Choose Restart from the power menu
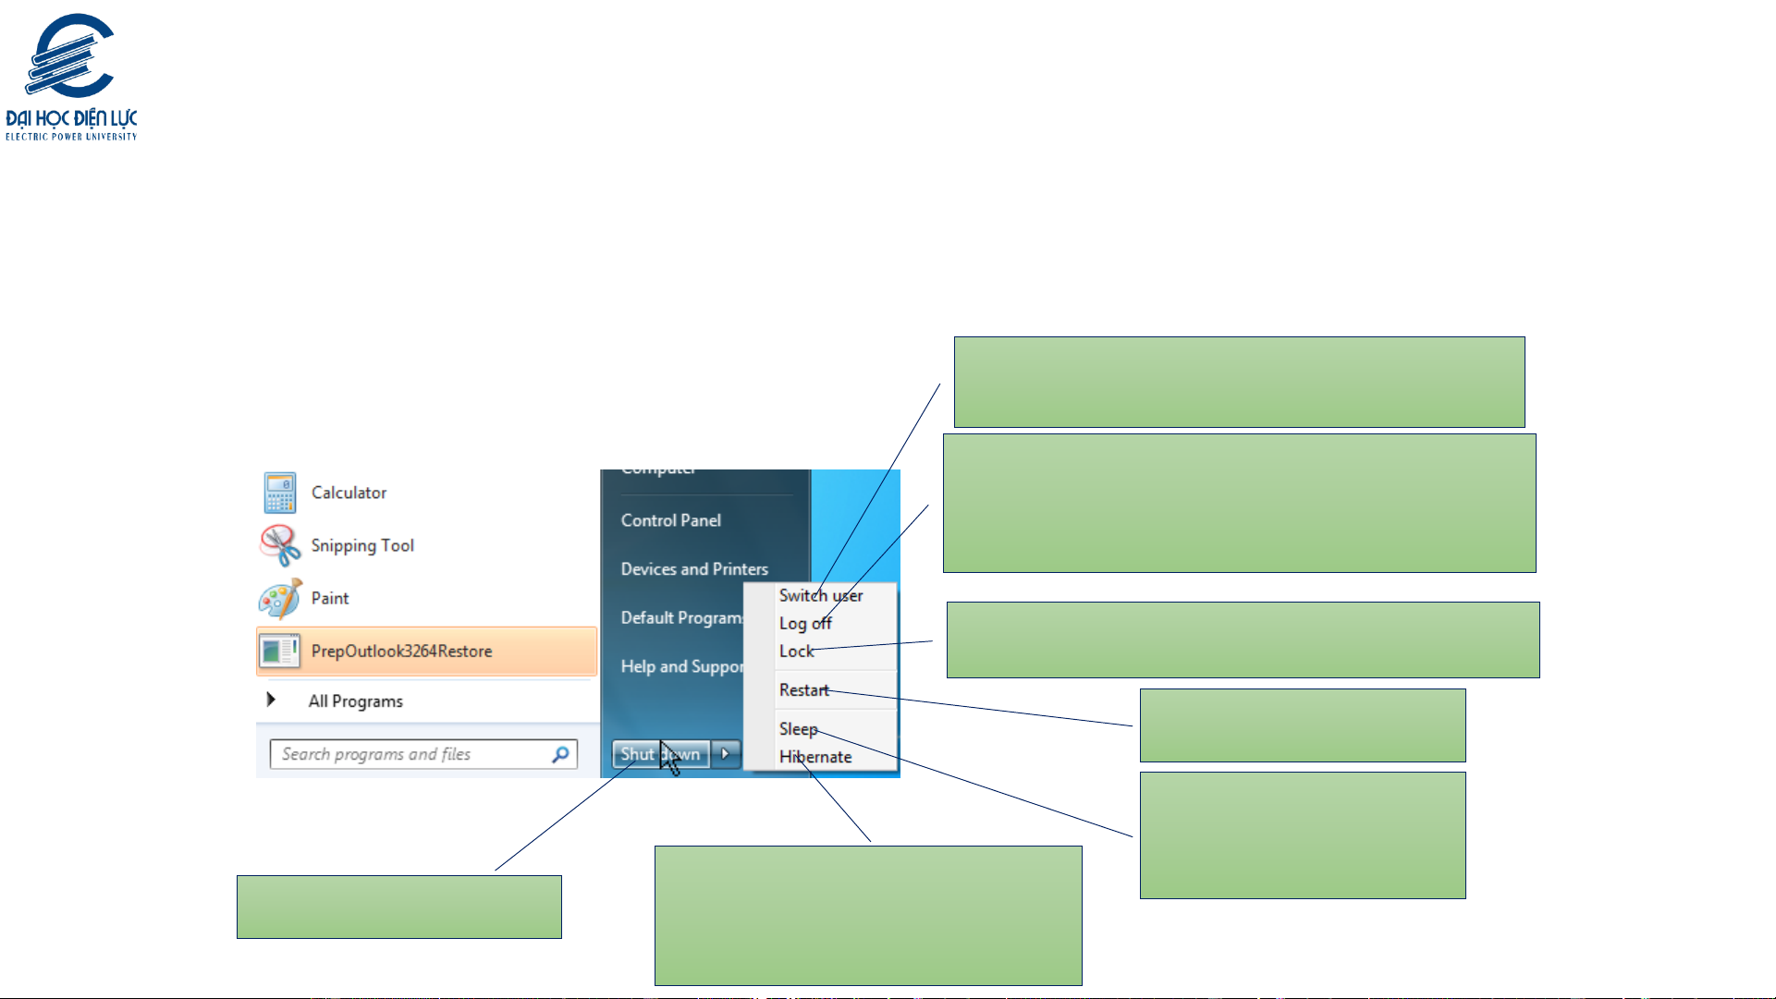This screenshot has width=1776, height=999. 803,690
